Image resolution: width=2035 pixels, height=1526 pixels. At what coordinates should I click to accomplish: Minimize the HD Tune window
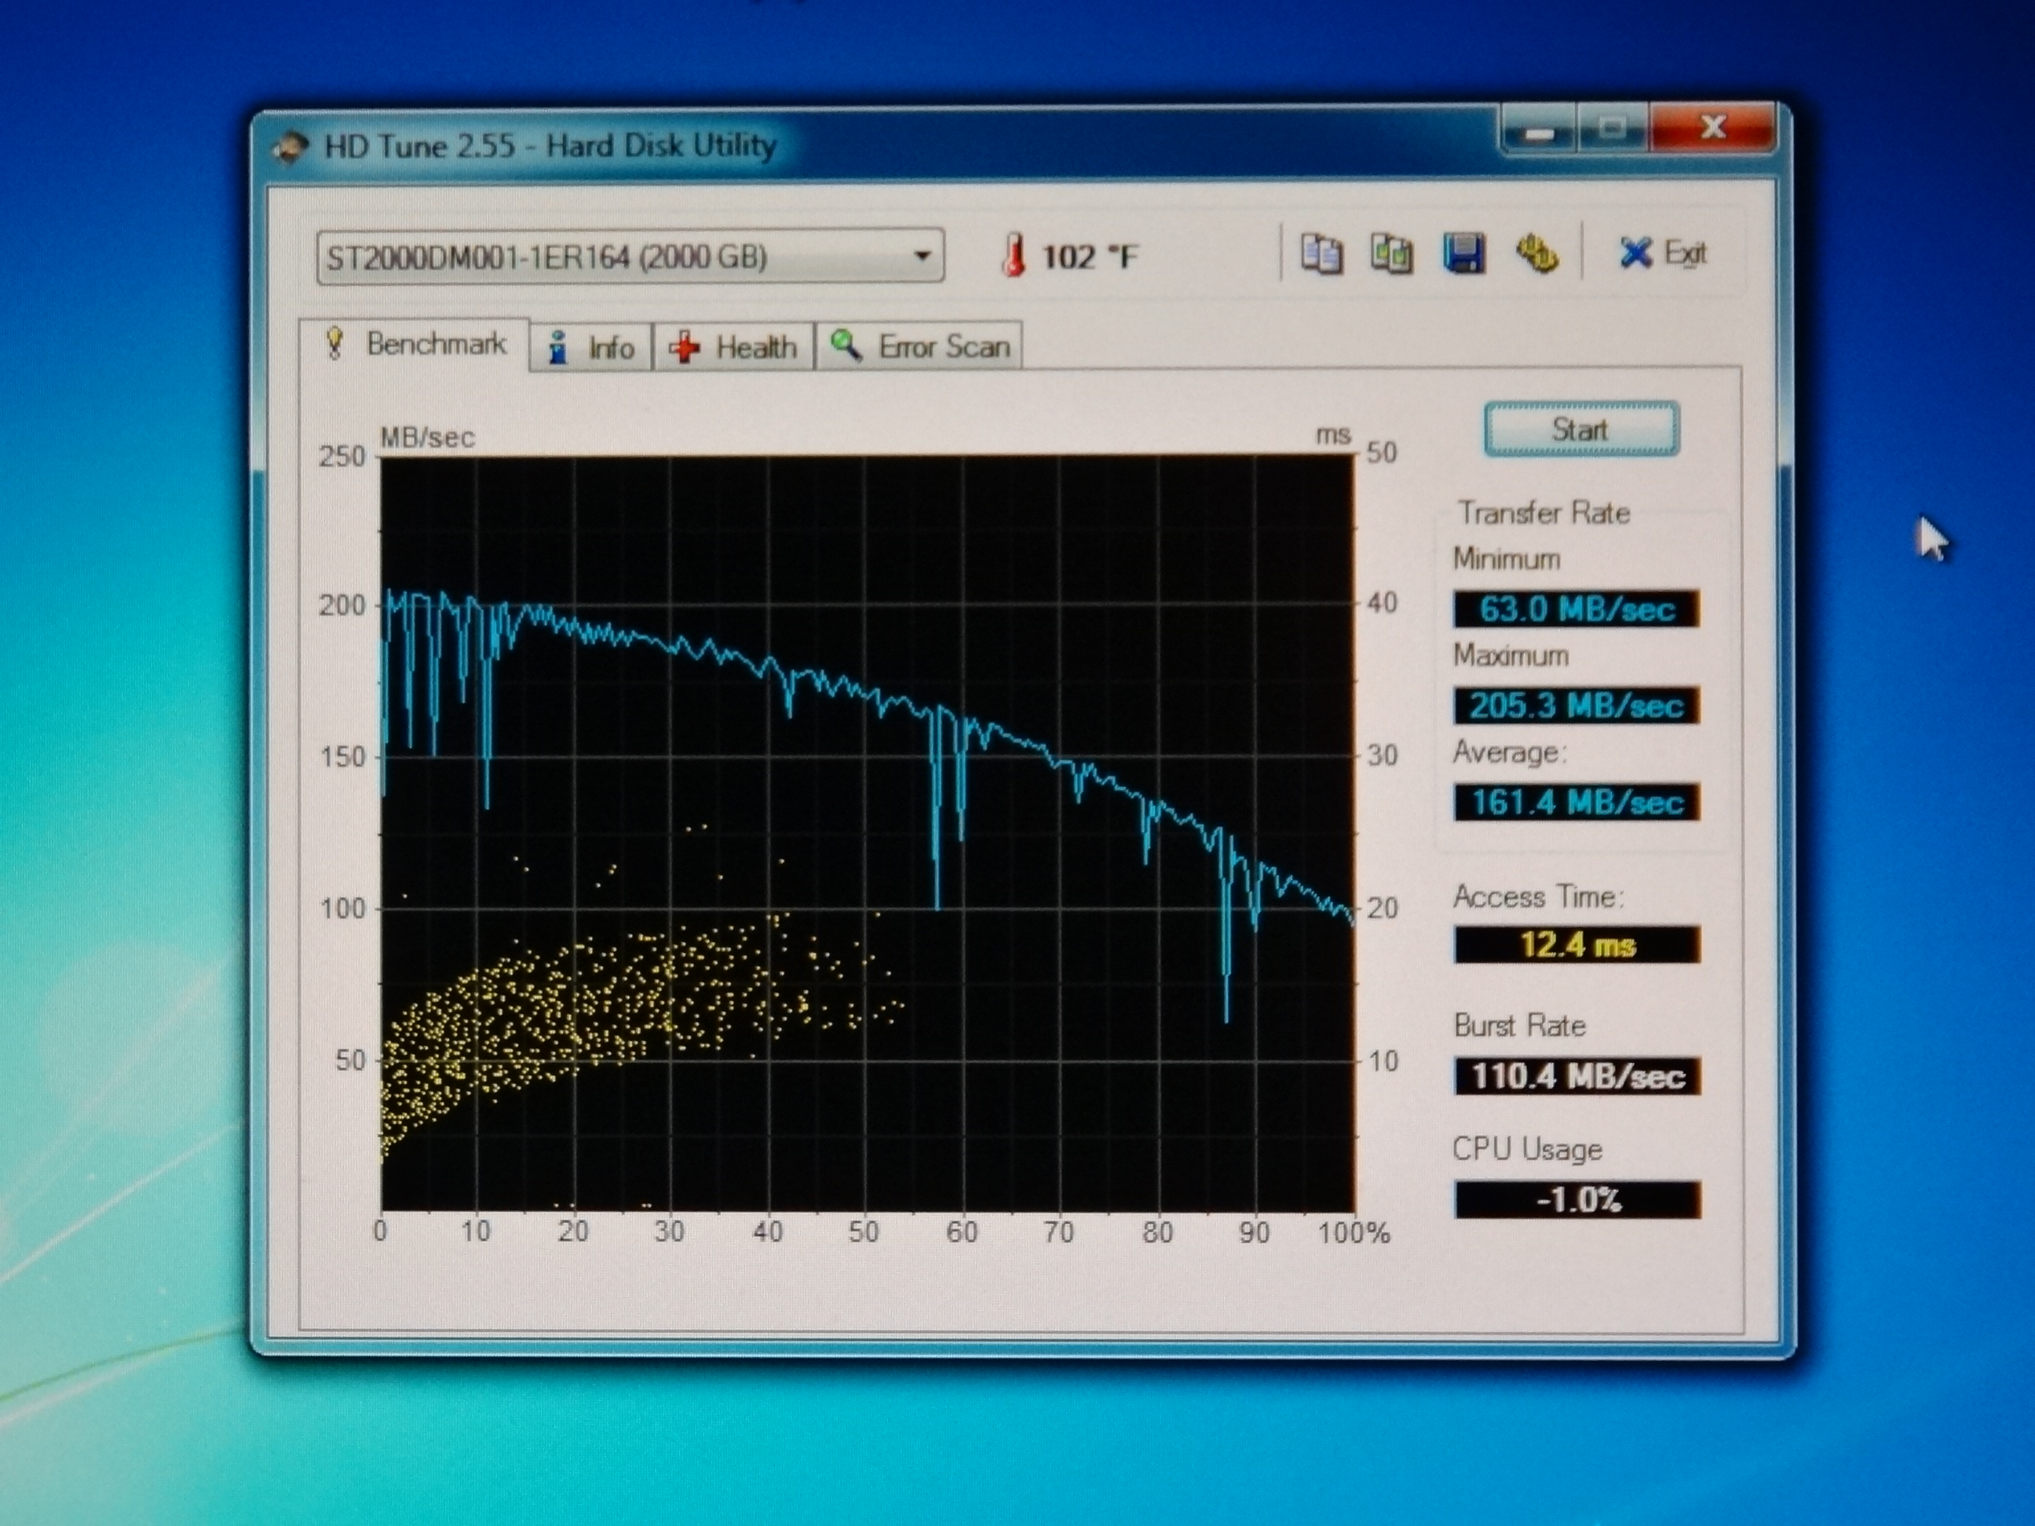click(1538, 129)
